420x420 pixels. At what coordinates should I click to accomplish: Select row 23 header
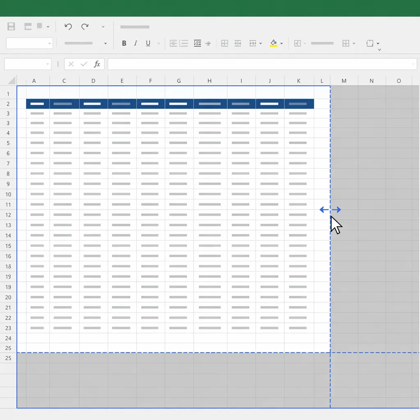pos(8,328)
